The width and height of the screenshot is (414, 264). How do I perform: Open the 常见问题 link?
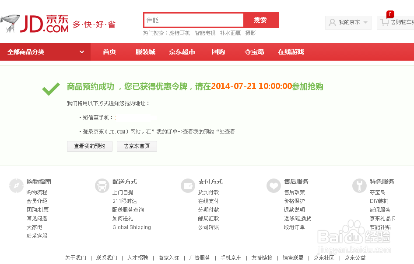pos(37,219)
